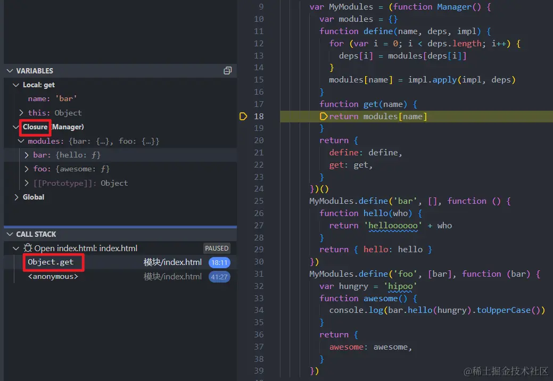Click the debug bug icon beside Open index.html

(28, 248)
